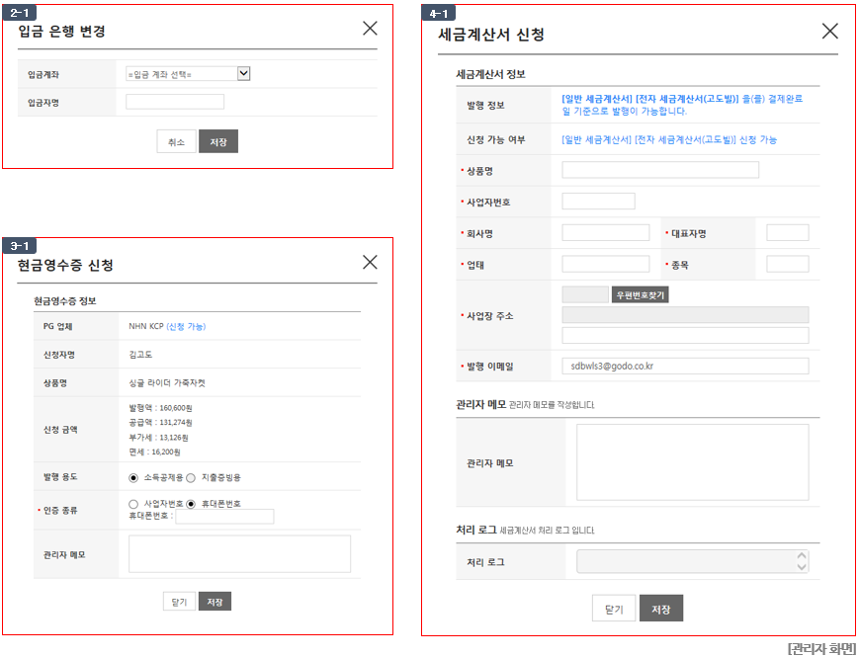
Task: Save the 입금 은행 변경 dialog
Action: (218, 142)
